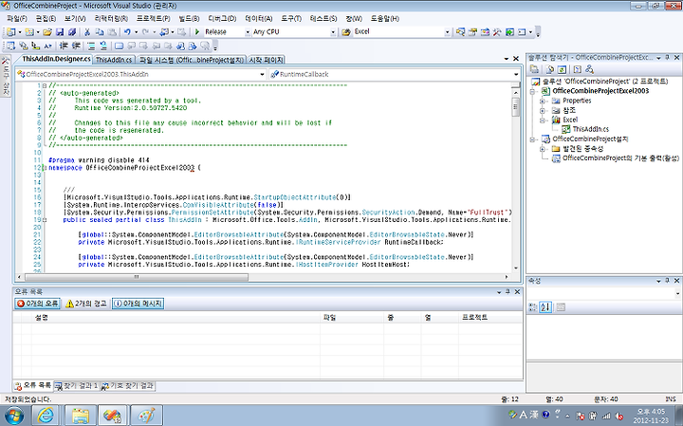
Task: Open the OfficeCombineProjectExcel2003.ThisAddIn class dropdown
Action: 262,75
